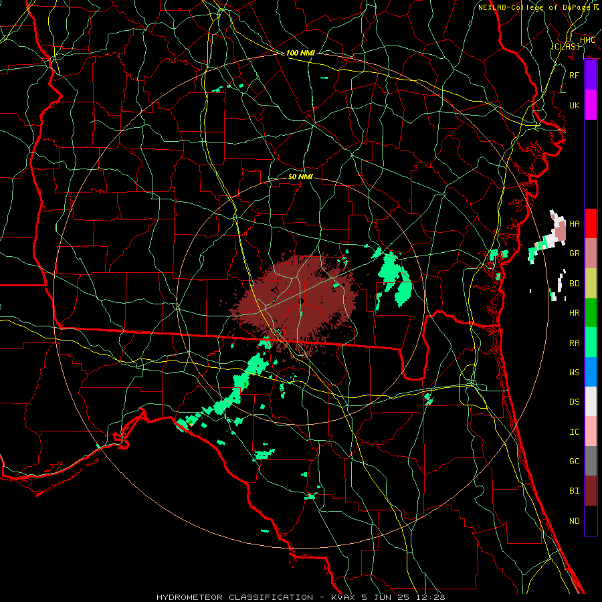Pick the HR dark green legend swatch
This screenshot has height=602, width=602.
point(591,313)
